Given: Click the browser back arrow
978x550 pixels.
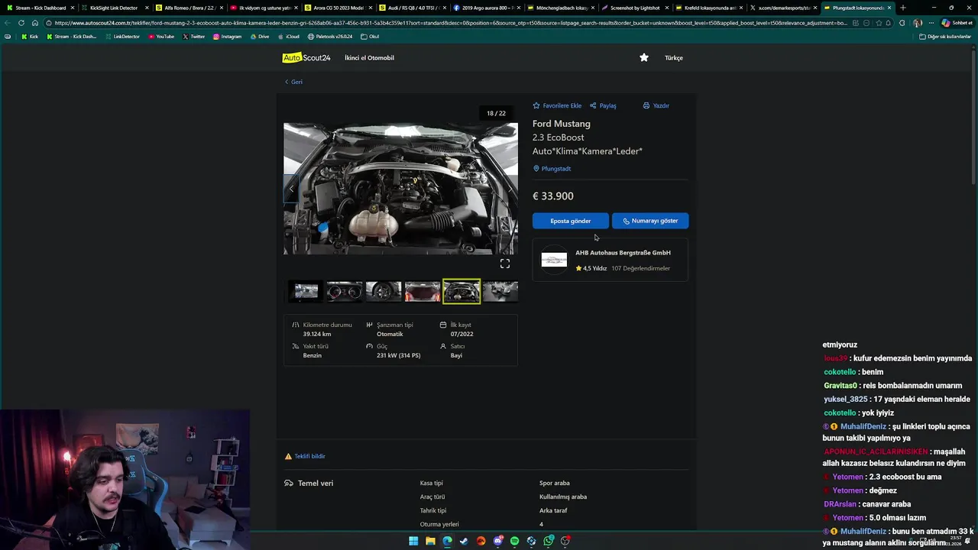Looking at the screenshot, I should (x=8, y=23).
